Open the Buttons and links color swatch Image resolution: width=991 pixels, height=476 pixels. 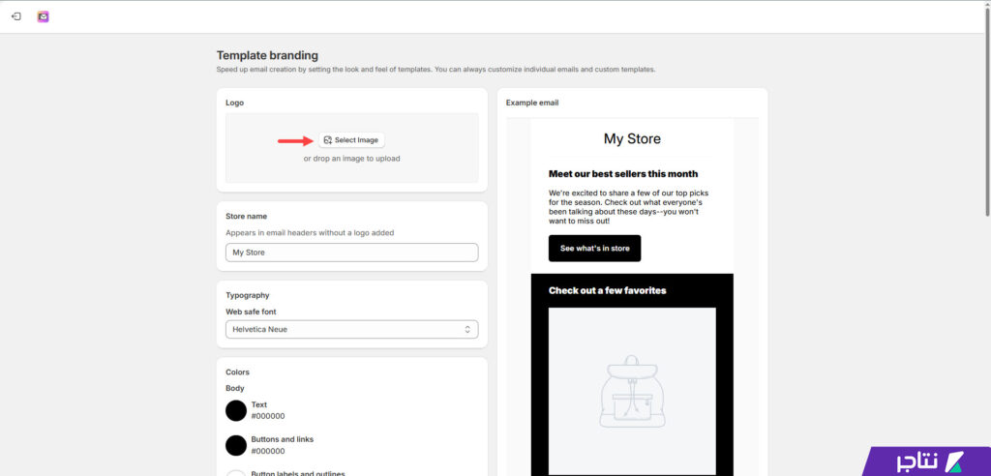pyautogui.click(x=236, y=446)
